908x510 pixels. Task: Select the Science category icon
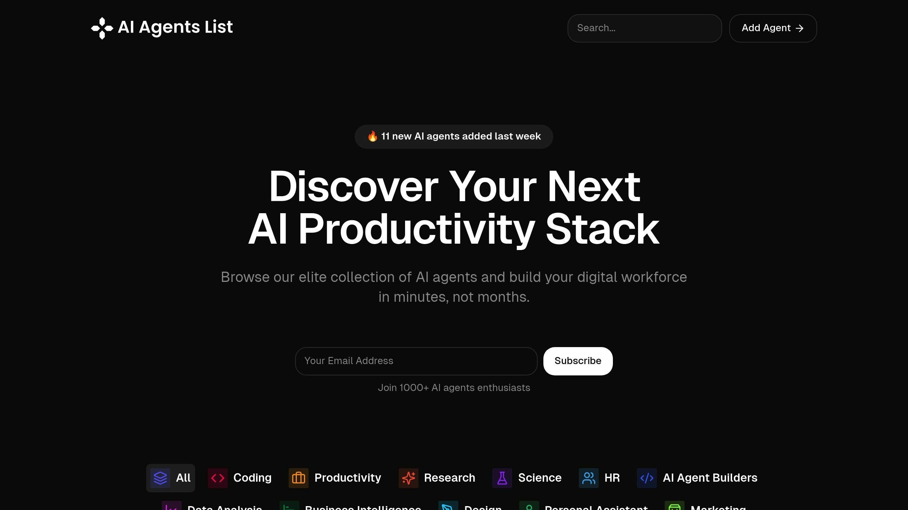pos(502,478)
